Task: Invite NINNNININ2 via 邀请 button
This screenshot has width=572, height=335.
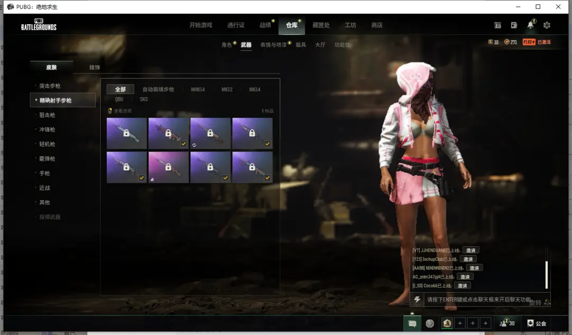Action: pyautogui.click(x=474, y=268)
